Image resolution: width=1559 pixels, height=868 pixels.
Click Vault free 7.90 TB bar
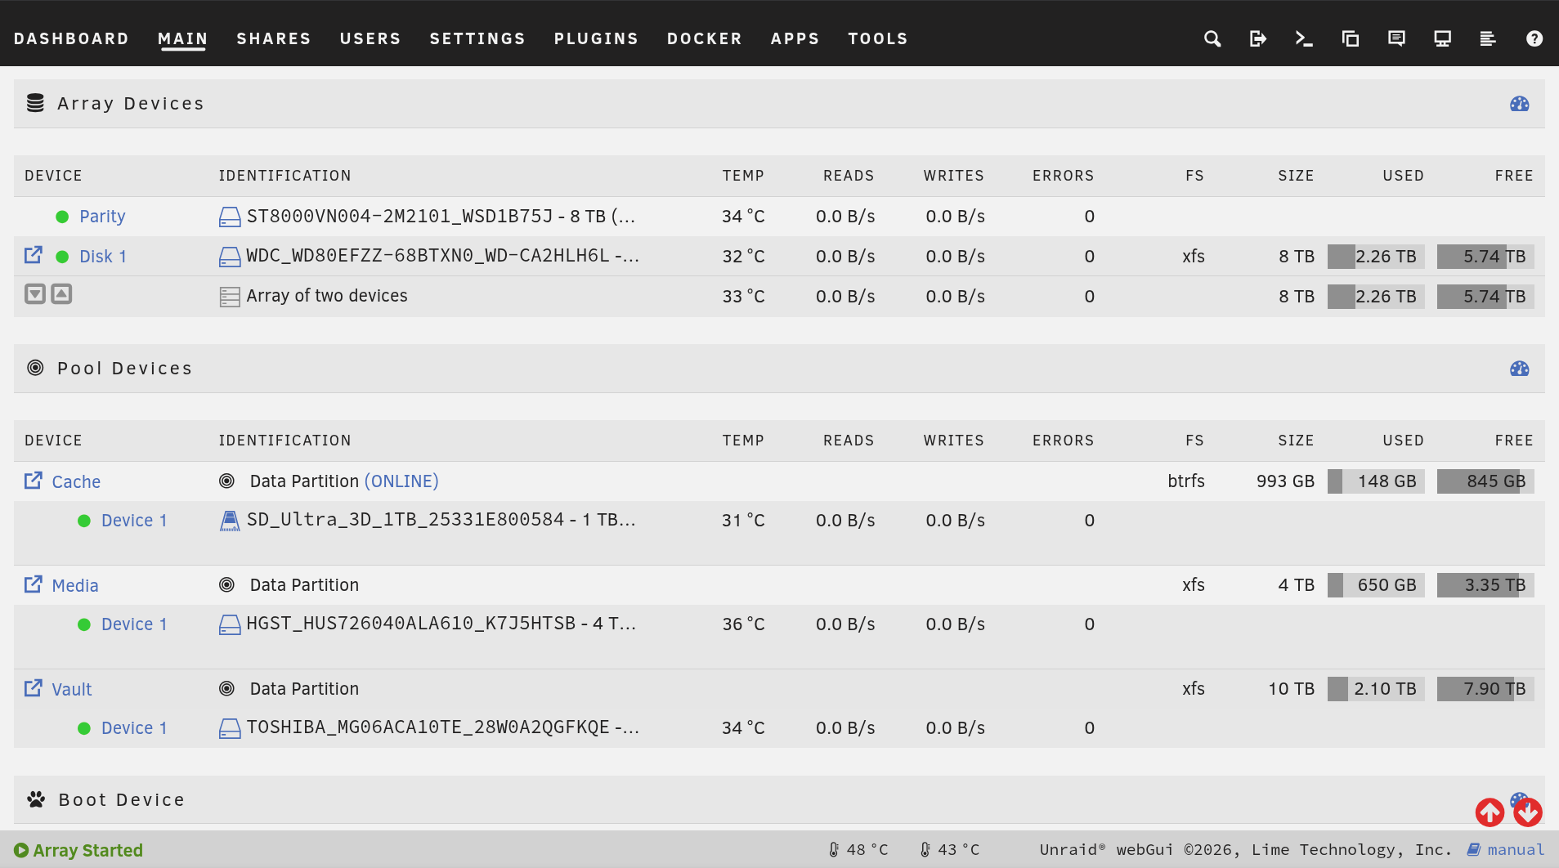(1485, 689)
